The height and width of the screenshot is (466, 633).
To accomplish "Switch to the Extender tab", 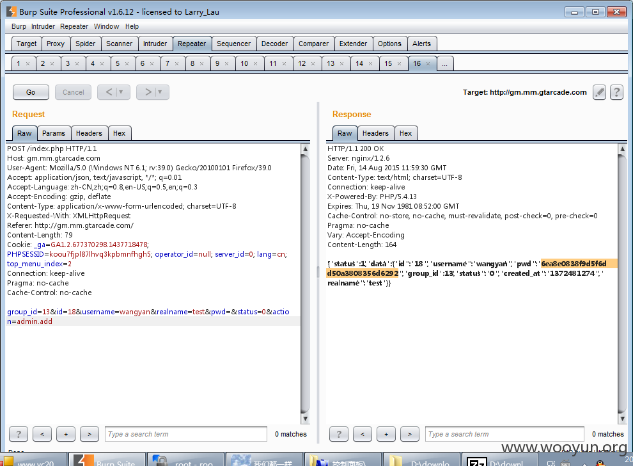I will coord(353,44).
